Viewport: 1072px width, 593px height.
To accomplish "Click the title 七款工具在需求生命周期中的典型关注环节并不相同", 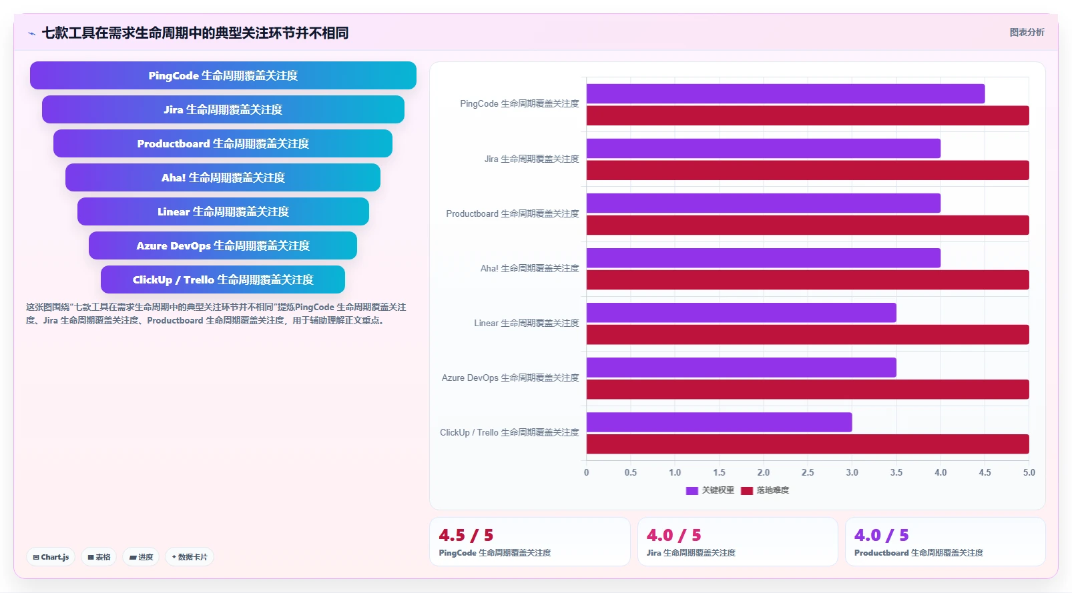I will pos(195,33).
